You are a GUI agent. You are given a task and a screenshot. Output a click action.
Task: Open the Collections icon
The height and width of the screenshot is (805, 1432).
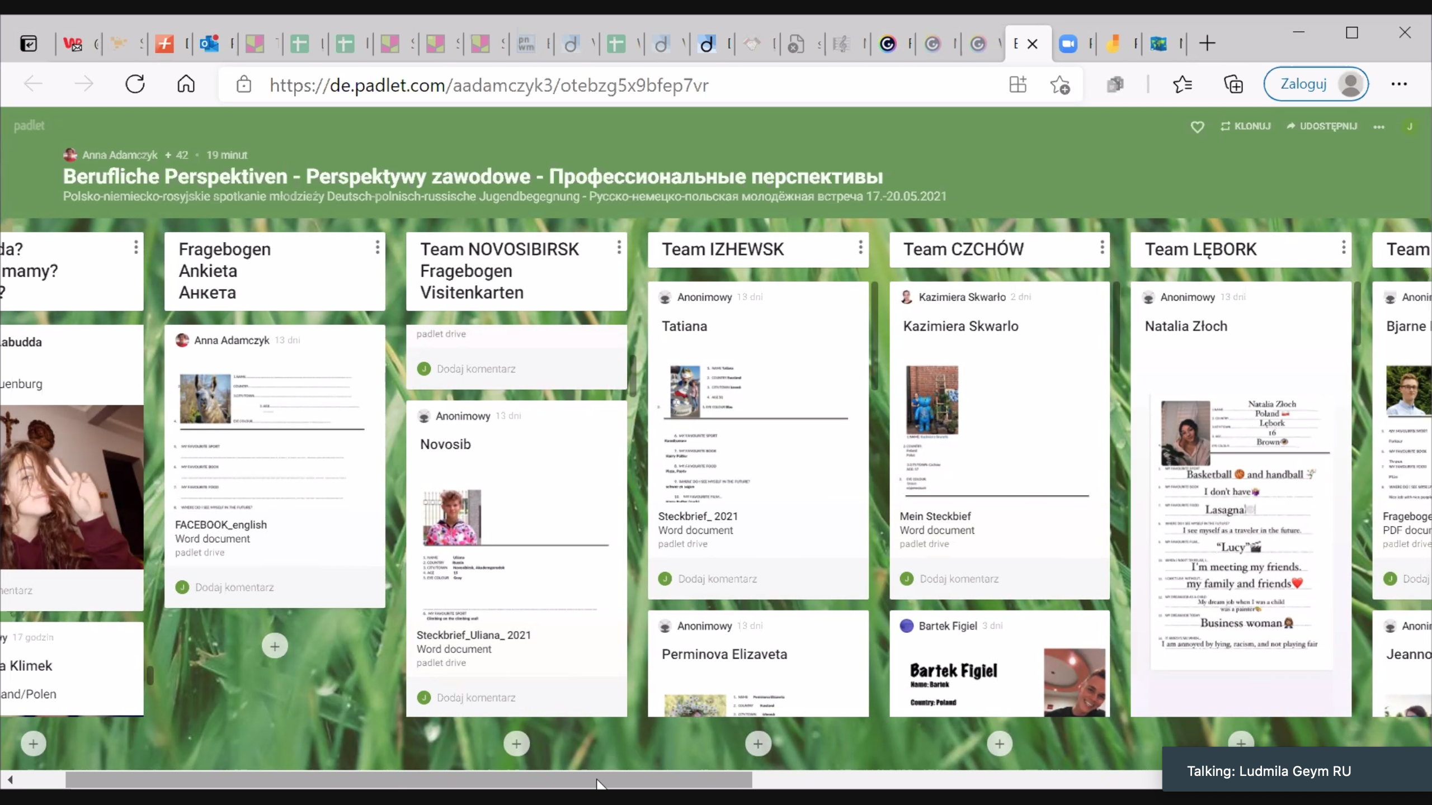pyautogui.click(x=1233, y=84)
